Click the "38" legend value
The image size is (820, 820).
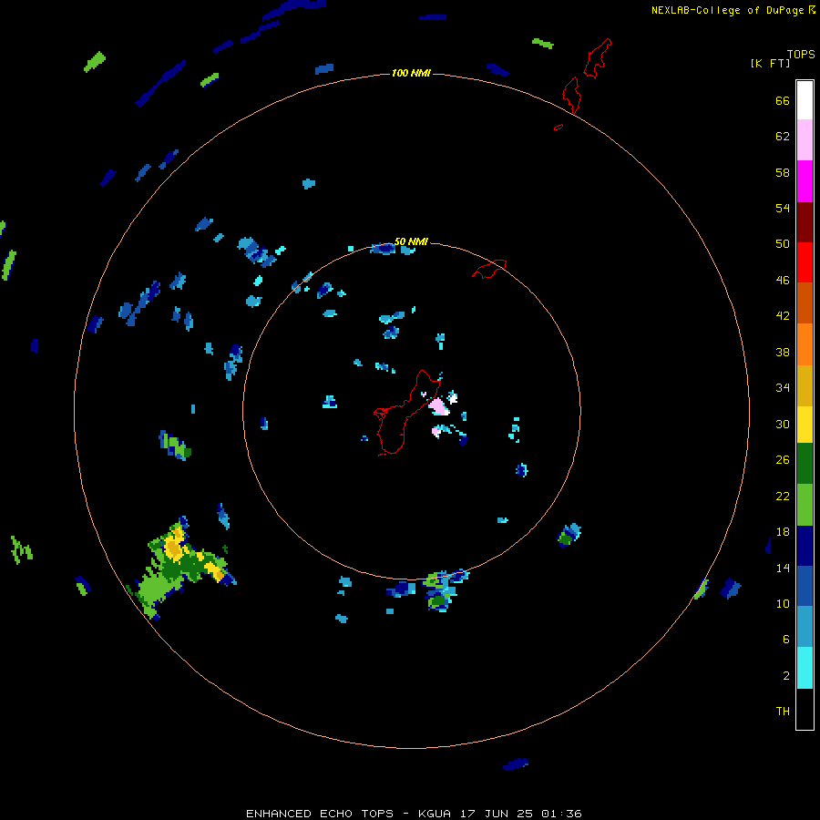tap(783, 352)
